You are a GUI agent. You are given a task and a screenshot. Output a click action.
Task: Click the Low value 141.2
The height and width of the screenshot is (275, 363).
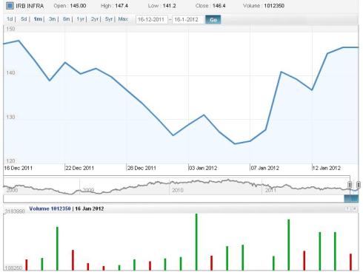click(x=169, y=6)
